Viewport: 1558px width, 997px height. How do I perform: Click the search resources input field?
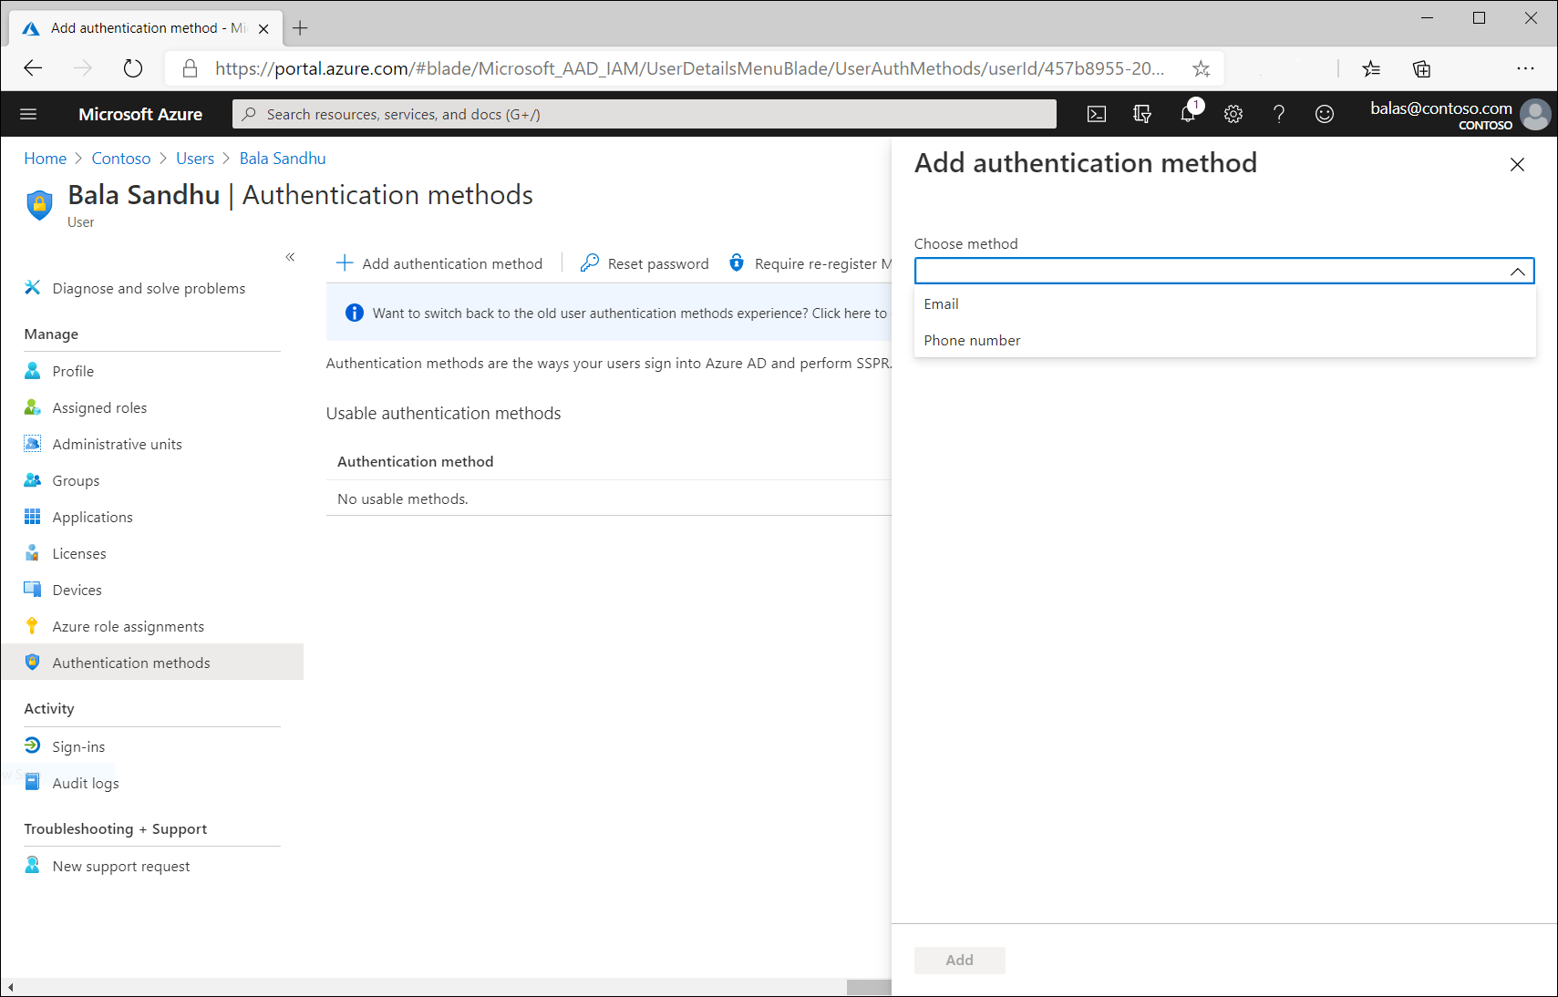pyautogui.click(x=638, y=114)
